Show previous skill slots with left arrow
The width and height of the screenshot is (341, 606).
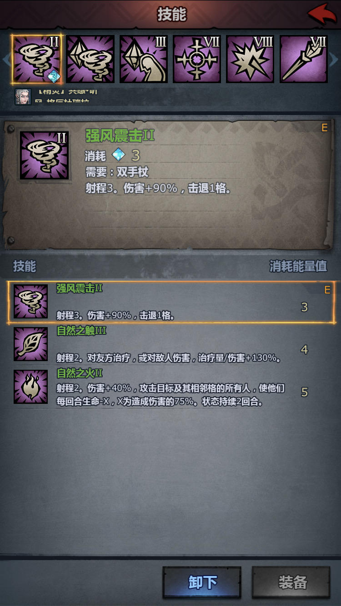(6, 60)
